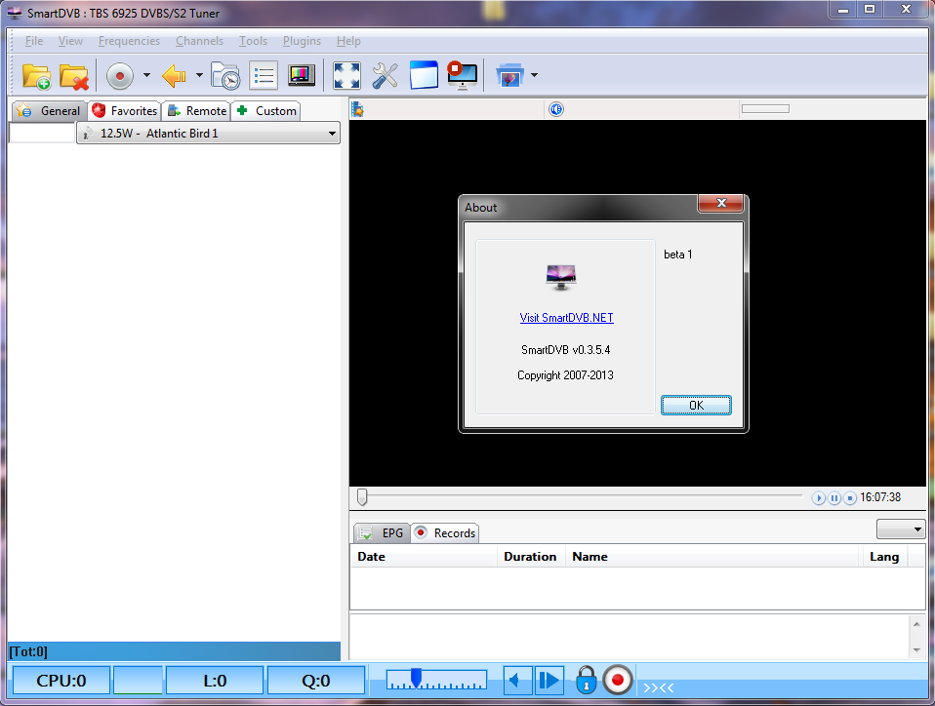
Task: Click the blue window icon in toolbar
Action: 424,76
